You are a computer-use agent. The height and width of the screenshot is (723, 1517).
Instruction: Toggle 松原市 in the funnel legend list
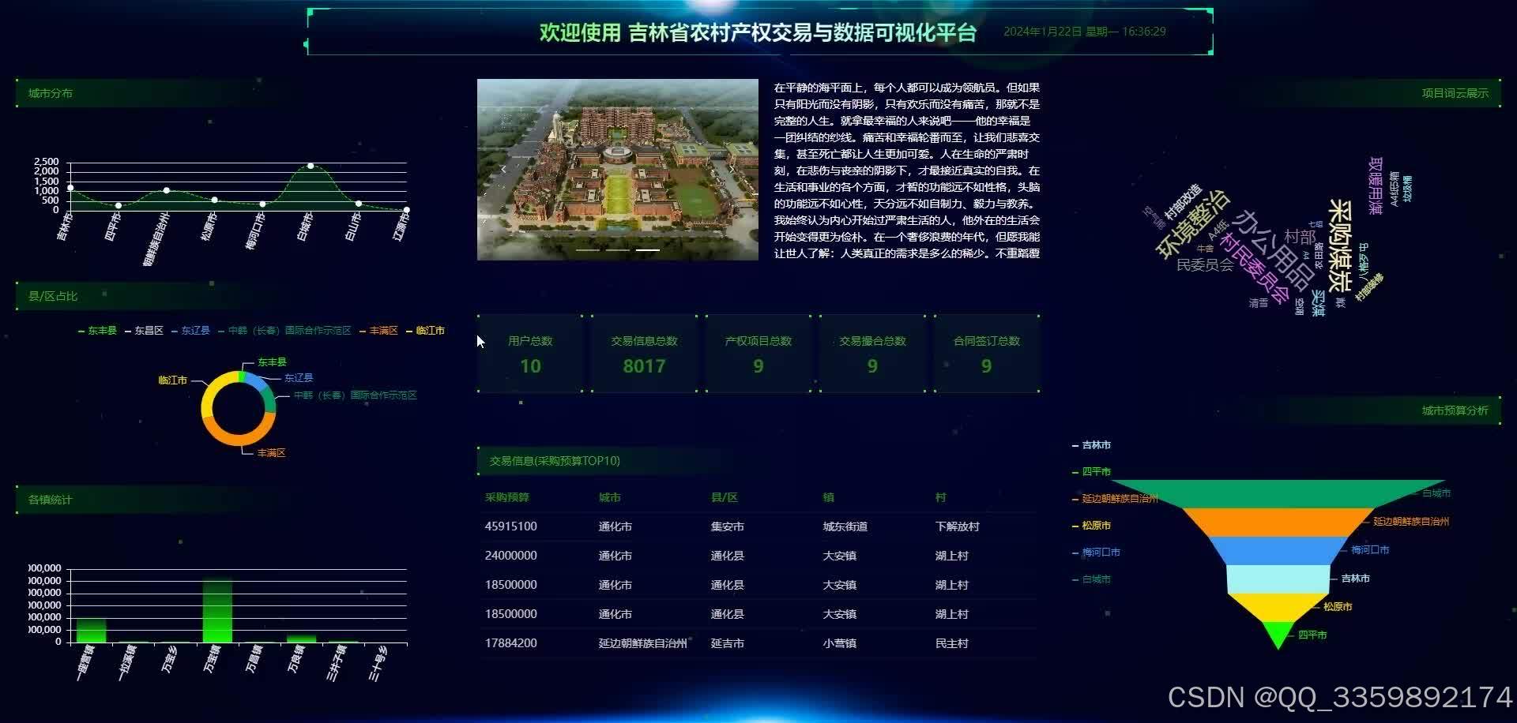pyautogui.click(x=1091, y=526)
